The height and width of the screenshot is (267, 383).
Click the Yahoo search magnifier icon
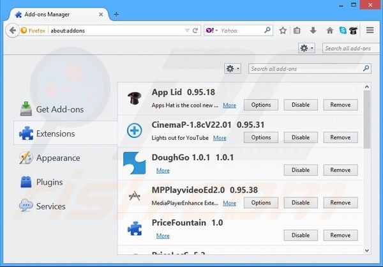click(x=267, y=30)
